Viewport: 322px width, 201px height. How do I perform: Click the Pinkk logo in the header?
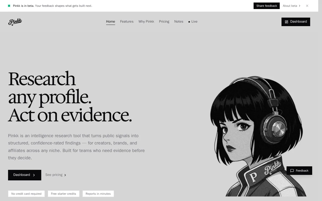pyautogui.click(x=15, y=22)
